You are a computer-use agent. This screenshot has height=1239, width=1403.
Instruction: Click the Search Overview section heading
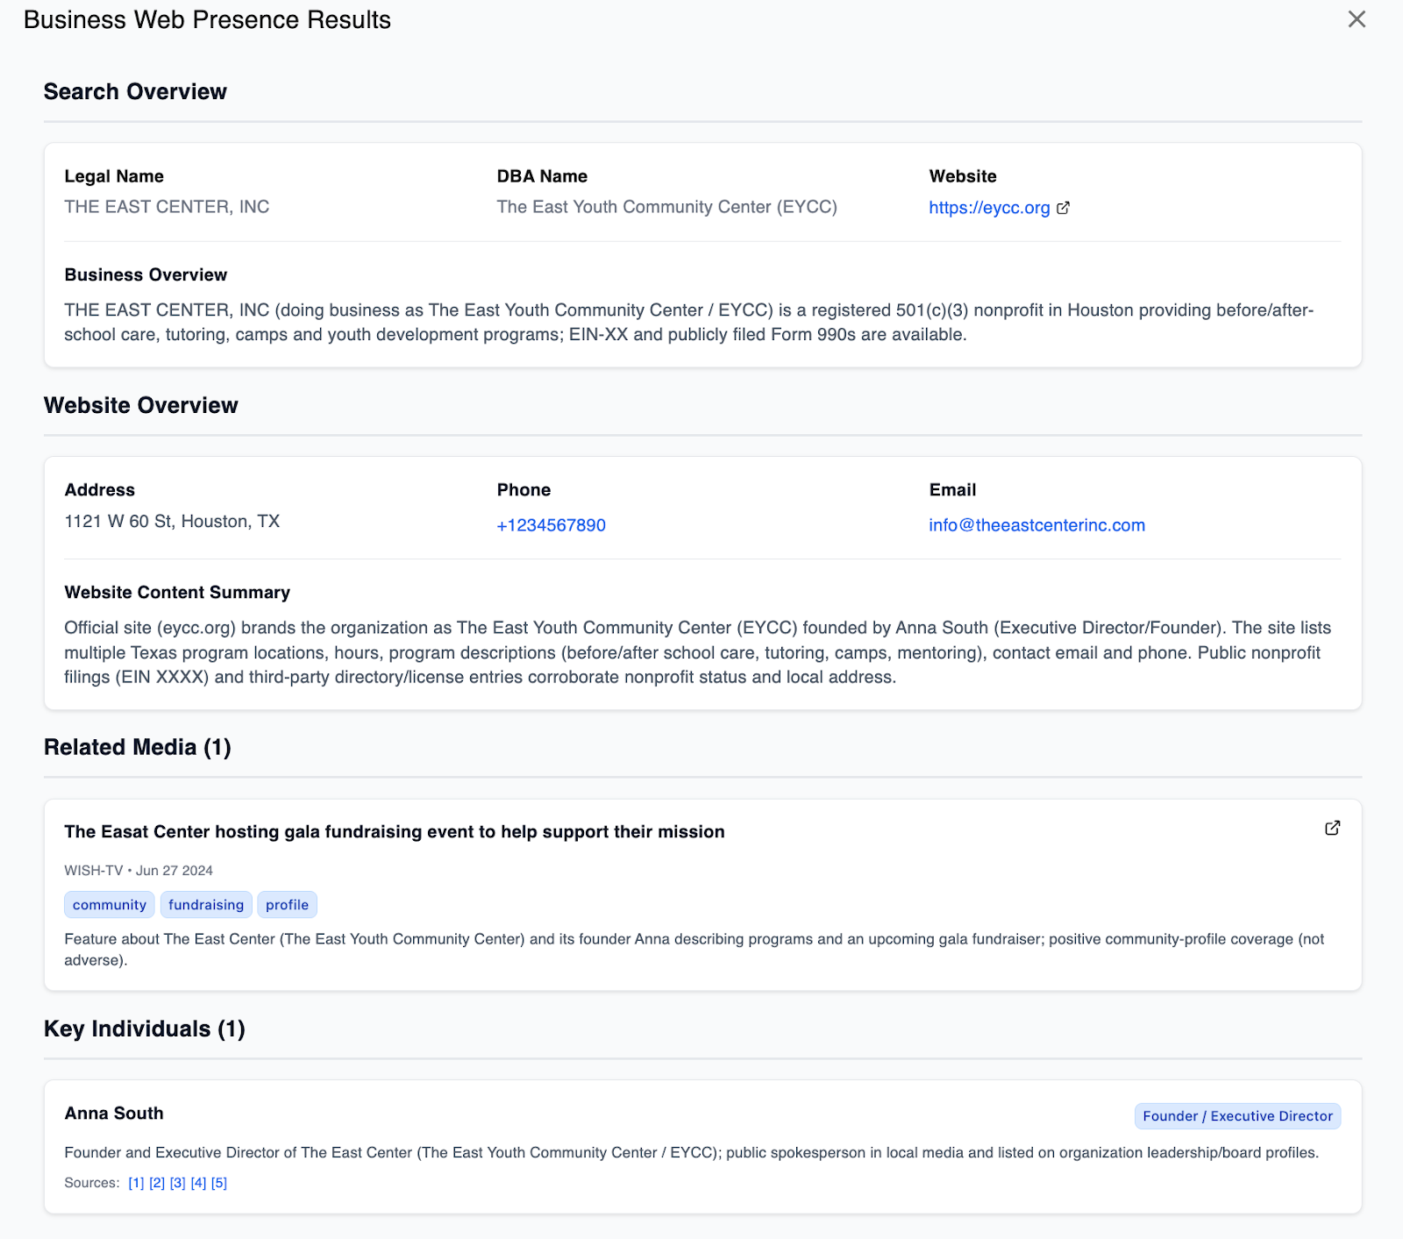coord(134,91)
